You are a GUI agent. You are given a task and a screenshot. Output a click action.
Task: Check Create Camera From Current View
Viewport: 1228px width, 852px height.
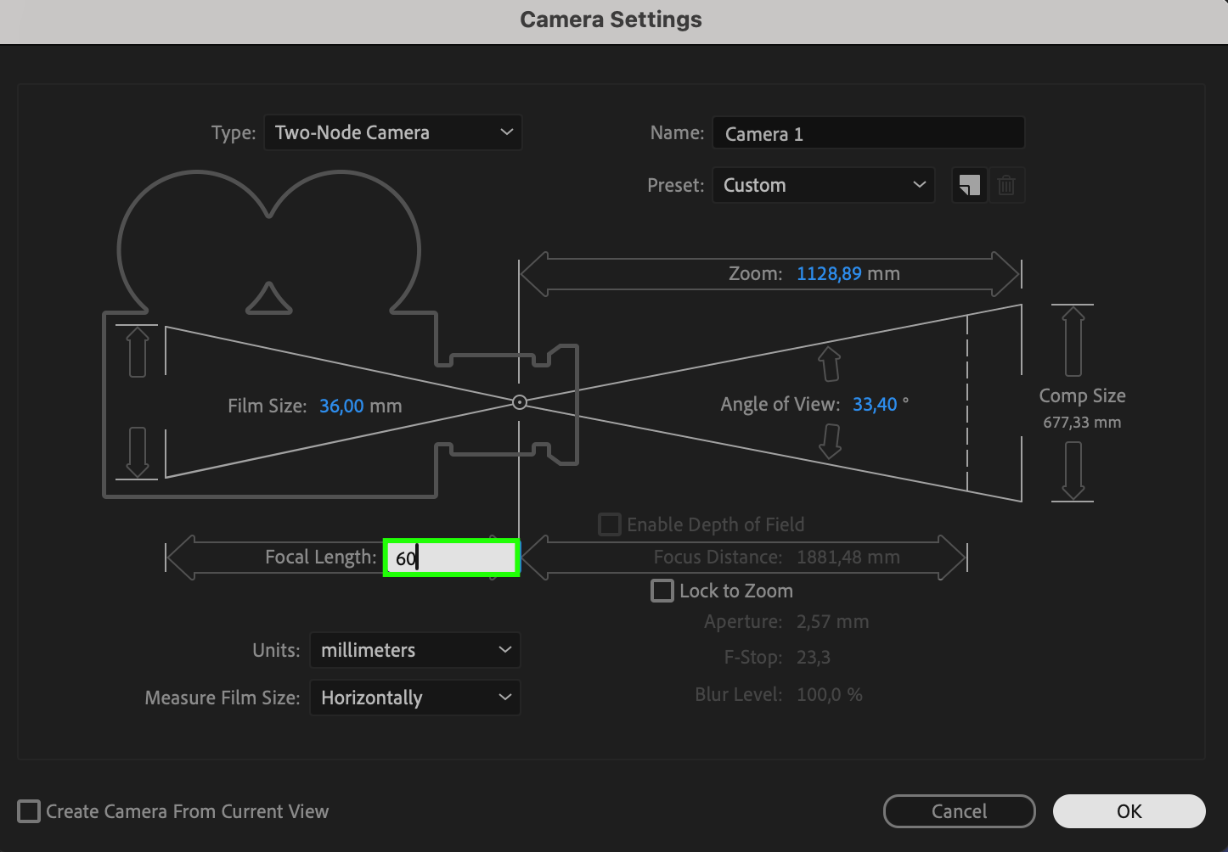click(x=29, y=811)
